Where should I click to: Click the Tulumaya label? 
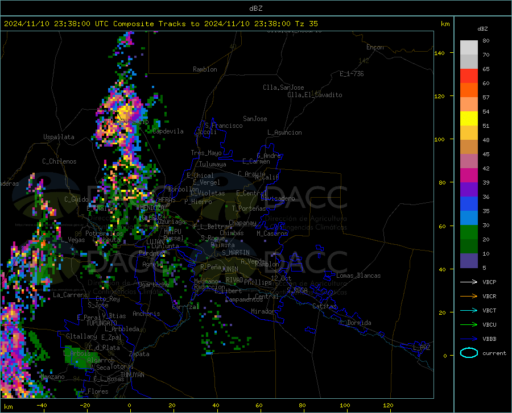(213, 164)
